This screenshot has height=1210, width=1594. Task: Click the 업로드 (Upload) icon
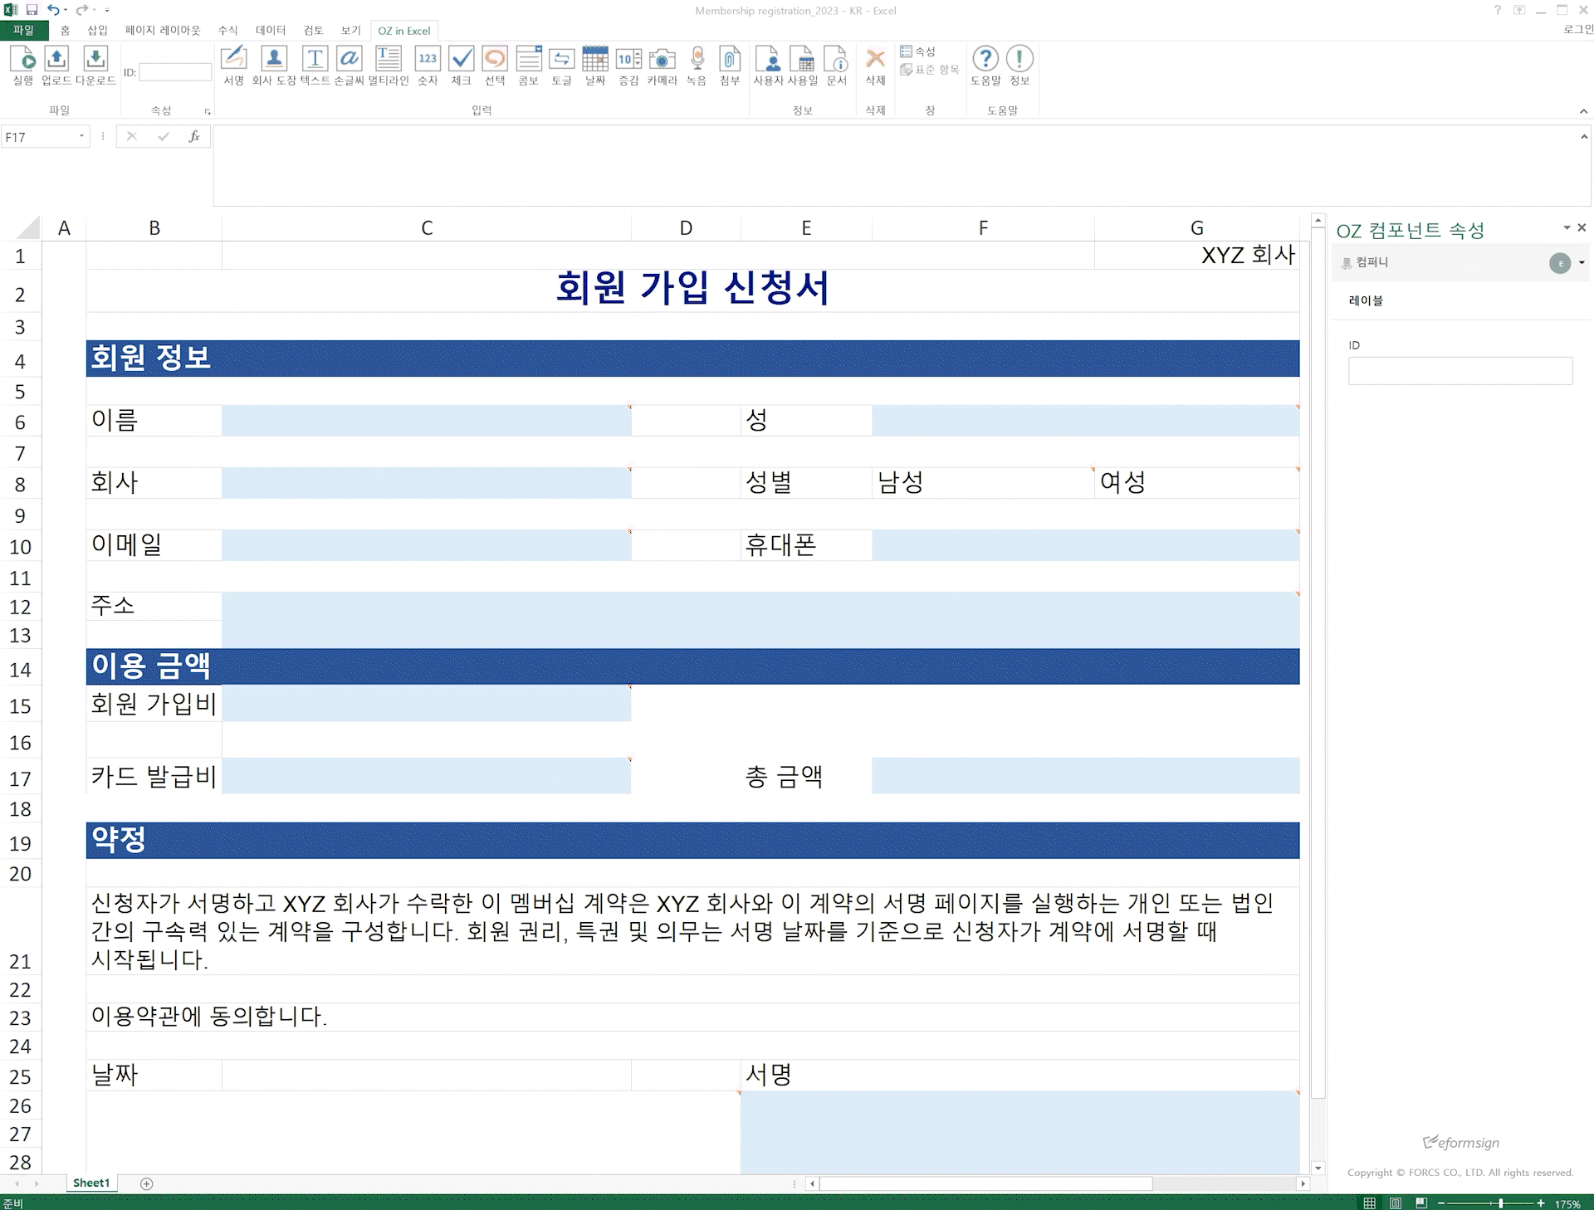pos(56,66)
